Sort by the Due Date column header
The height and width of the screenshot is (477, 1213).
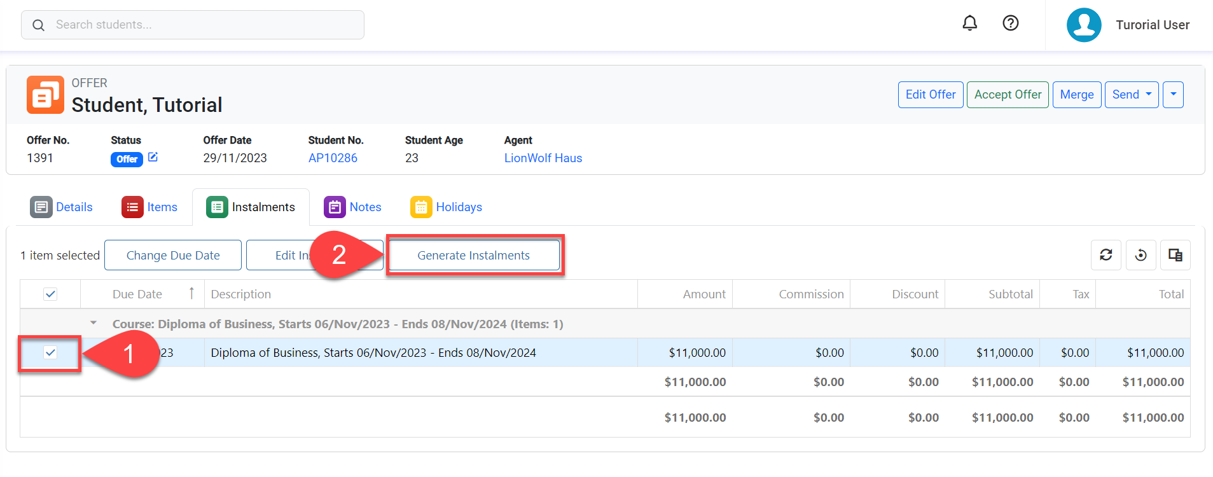pyautogui.click(x=137, y=294)
